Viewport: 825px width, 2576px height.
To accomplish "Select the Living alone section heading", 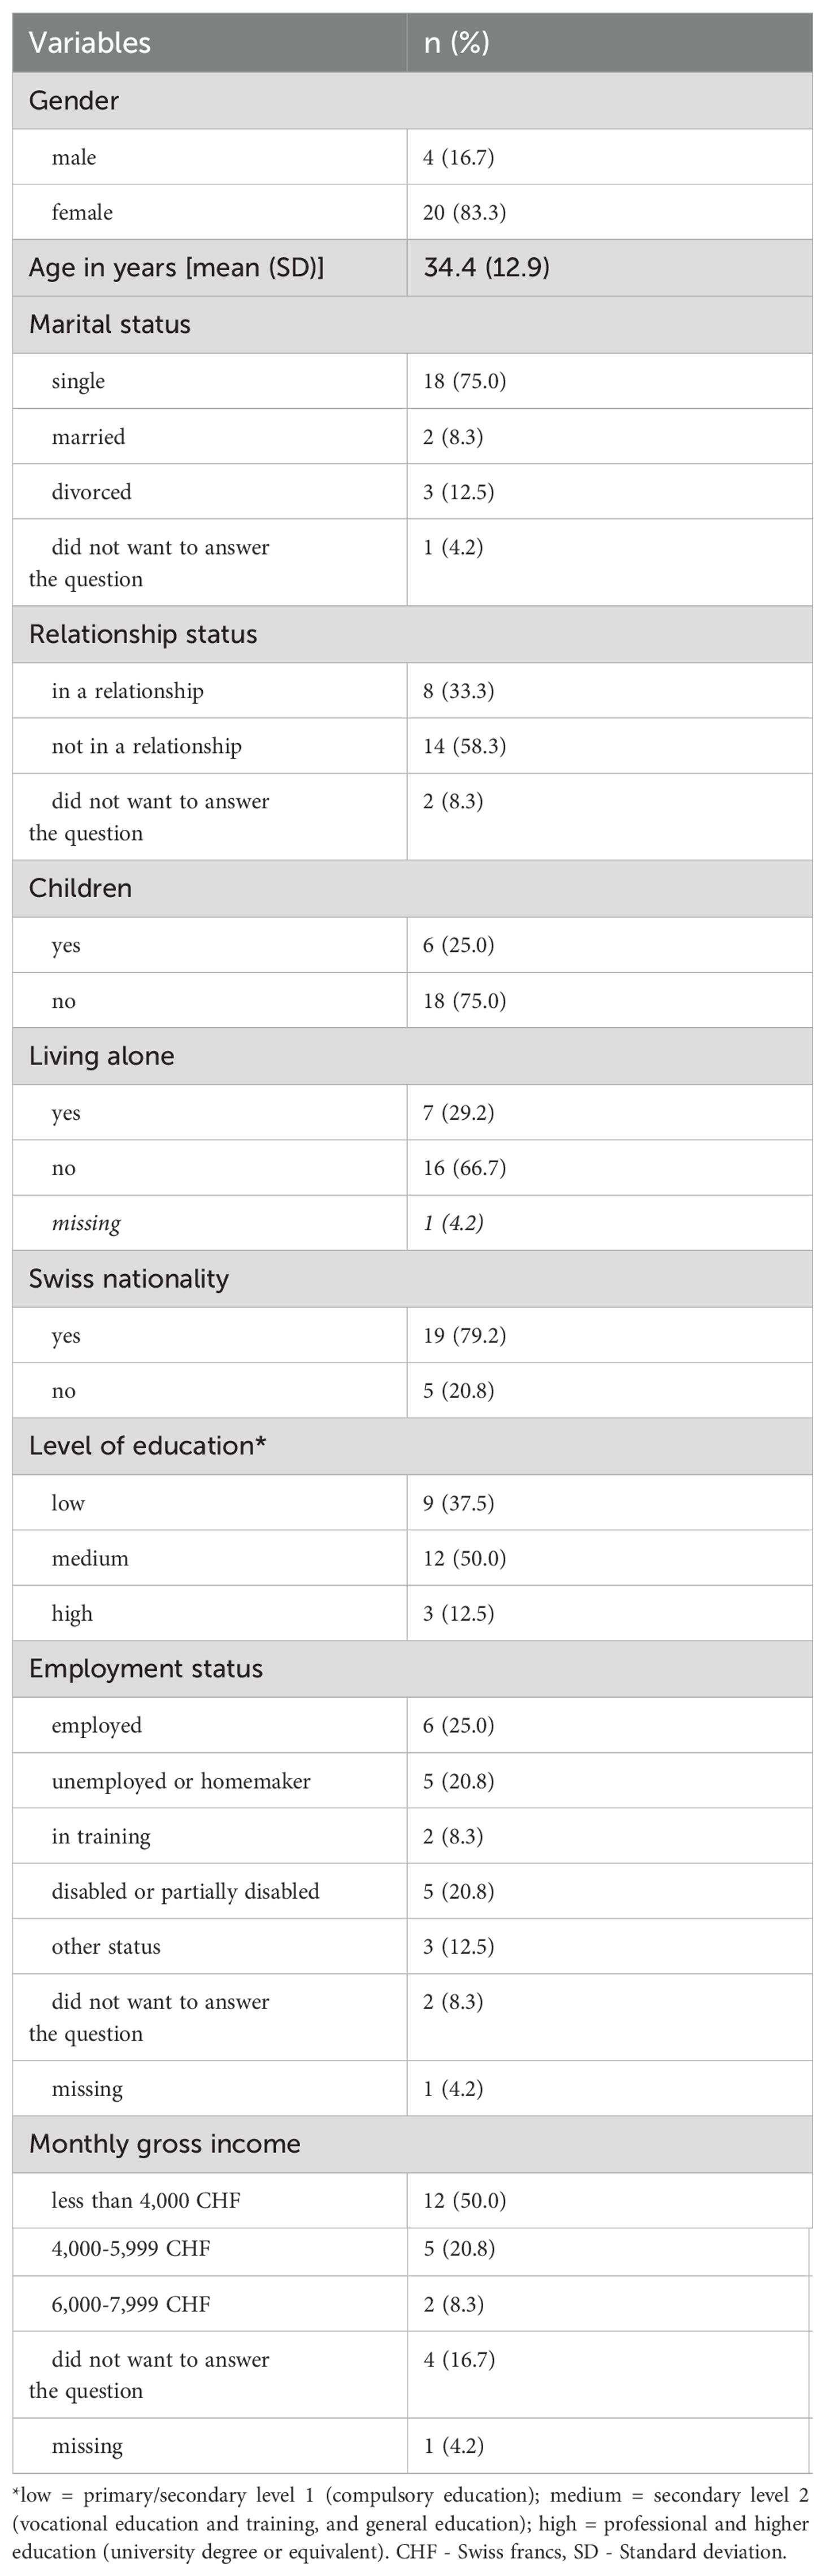I will pos(101,1057).
